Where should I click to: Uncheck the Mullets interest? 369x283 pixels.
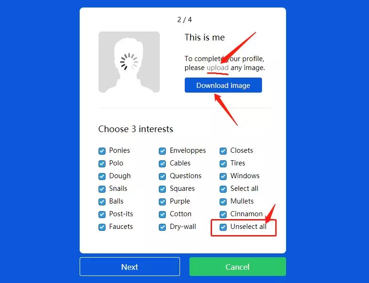point(223,202)
